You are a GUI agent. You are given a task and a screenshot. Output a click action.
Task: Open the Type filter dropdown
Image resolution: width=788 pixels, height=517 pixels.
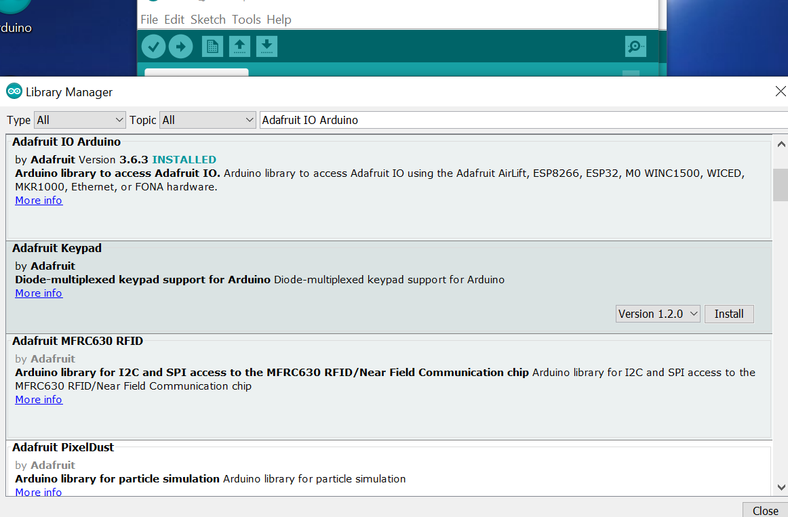coord(79,119)
